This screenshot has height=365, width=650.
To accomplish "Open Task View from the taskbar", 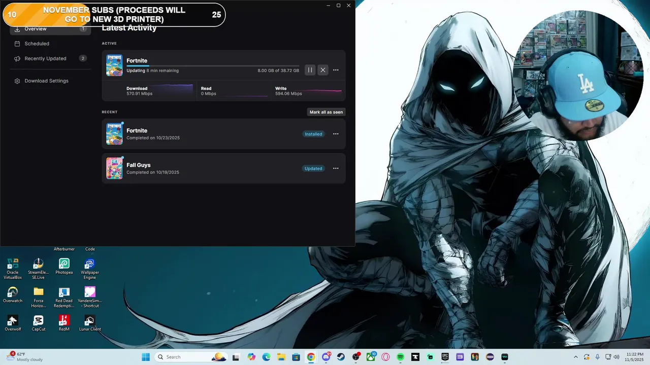I will click(236, 357).
